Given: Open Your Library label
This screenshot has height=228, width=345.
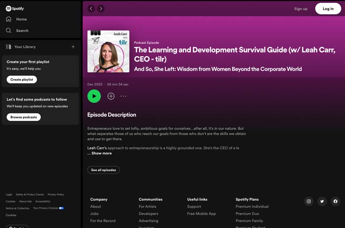Looking at the screenshot, I should tap(25, 47).
